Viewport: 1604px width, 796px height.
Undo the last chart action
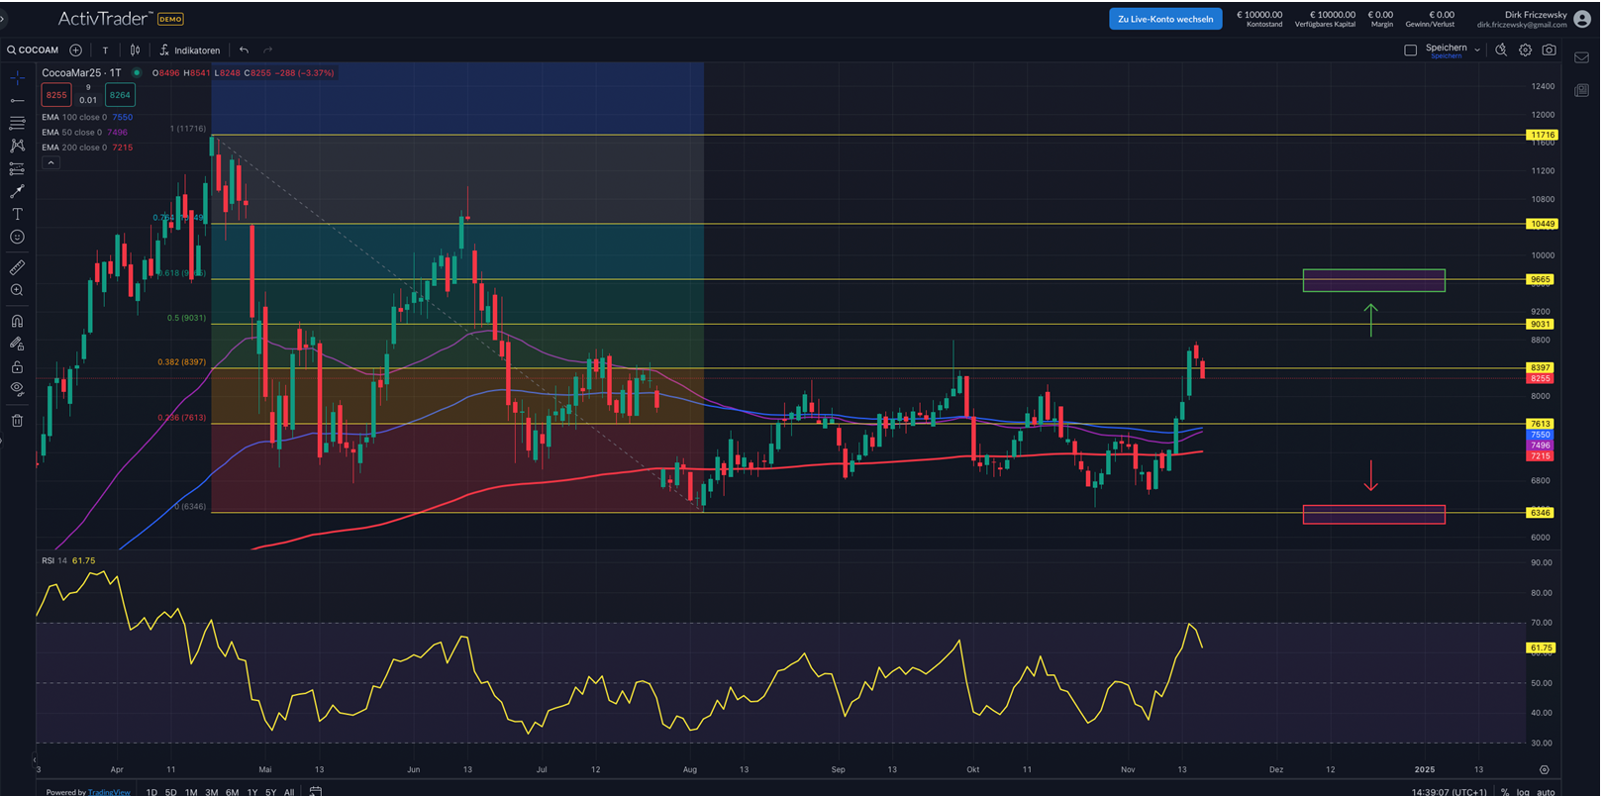(x=244, y=50)
